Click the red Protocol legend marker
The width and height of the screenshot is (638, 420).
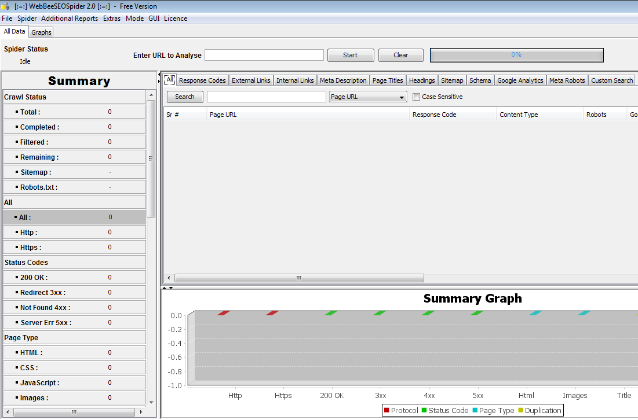[x=387, y=410]
